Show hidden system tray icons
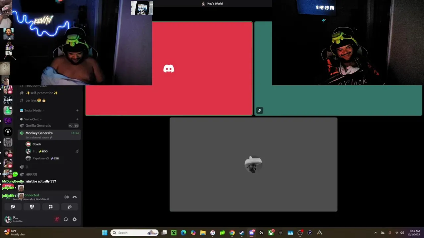Screen dimensions: 424x238 tap(375, 233)
